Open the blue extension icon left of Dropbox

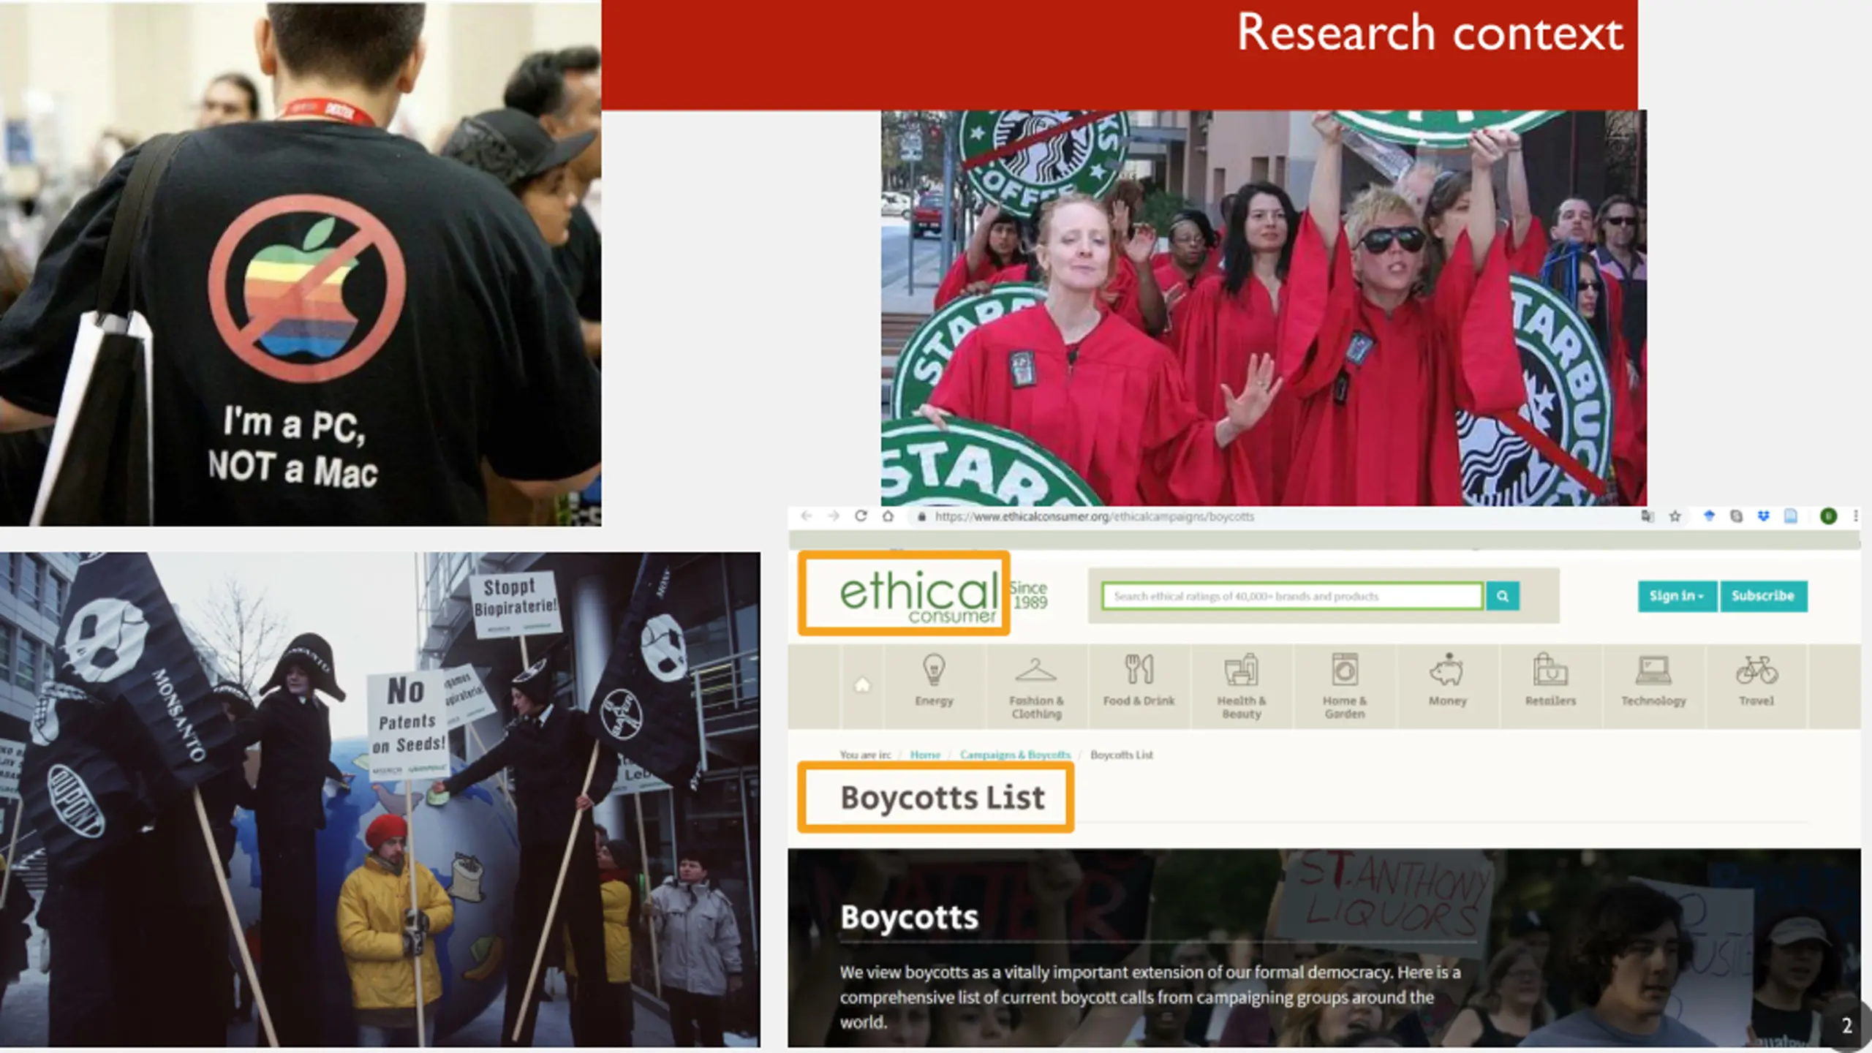1709,516
